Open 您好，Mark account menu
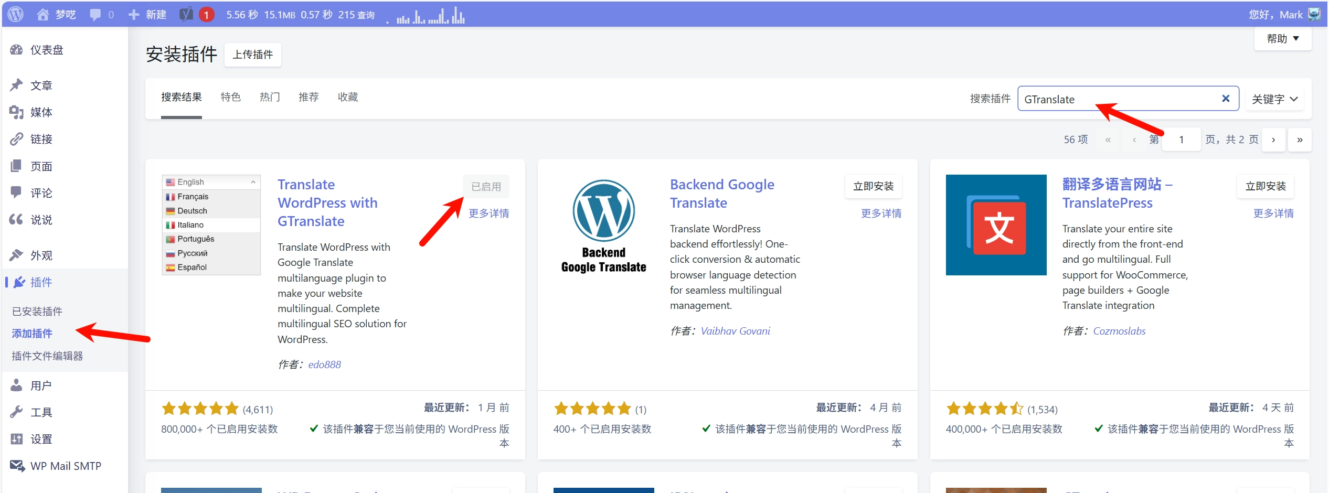The height and width of the screenshot is (493, 1329). pos(1284,15)
